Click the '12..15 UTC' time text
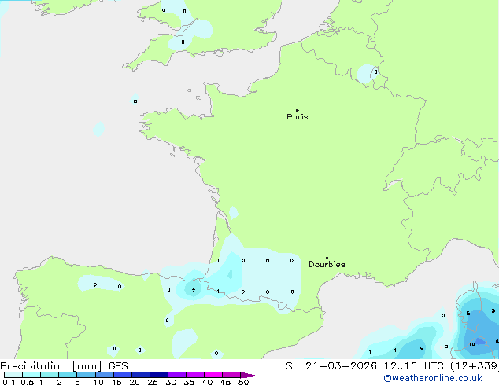Viewport: 499px width, 385px height. pos(413,366)
